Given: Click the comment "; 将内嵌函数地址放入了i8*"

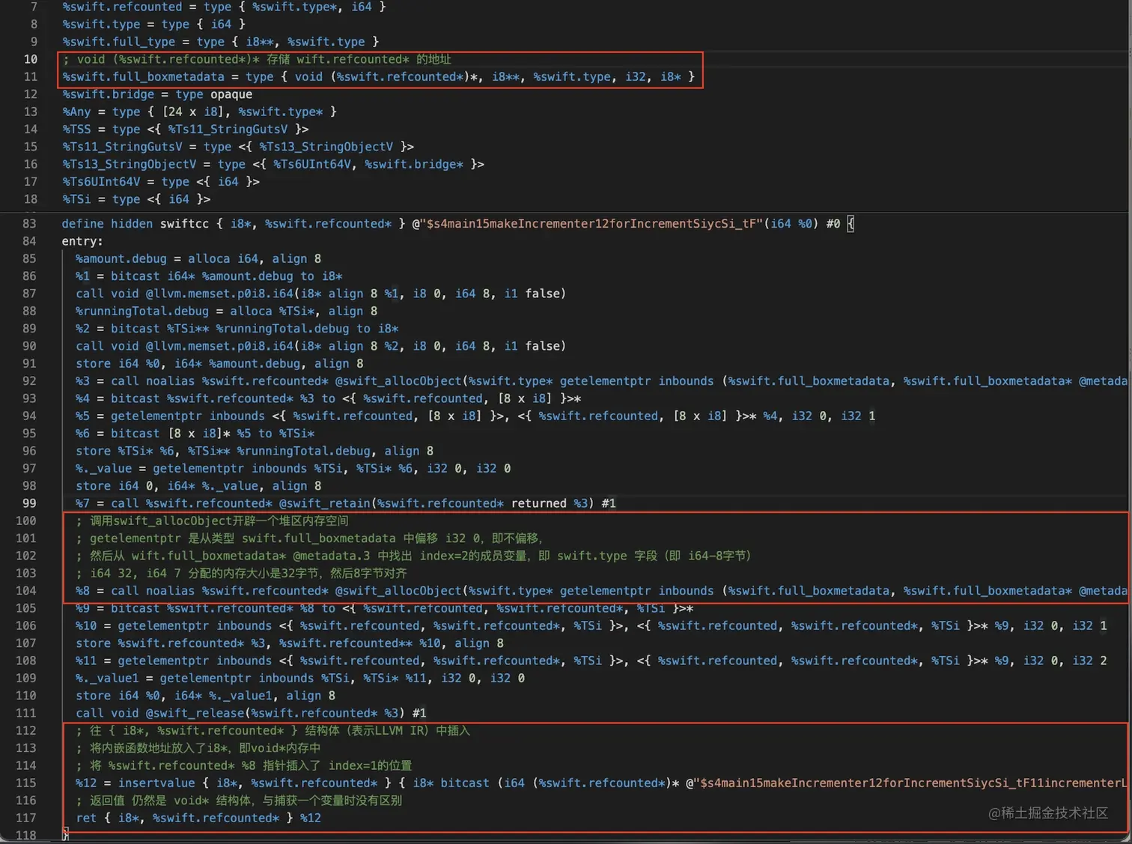Looking at the screenshot, I should [x=198, y=747].
